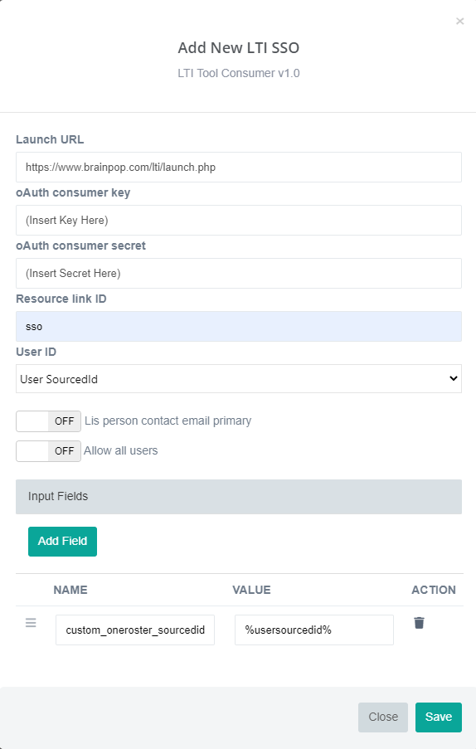
Task: Toggle Lis person contact email primary switch
Action: click(x=48, y=421)
